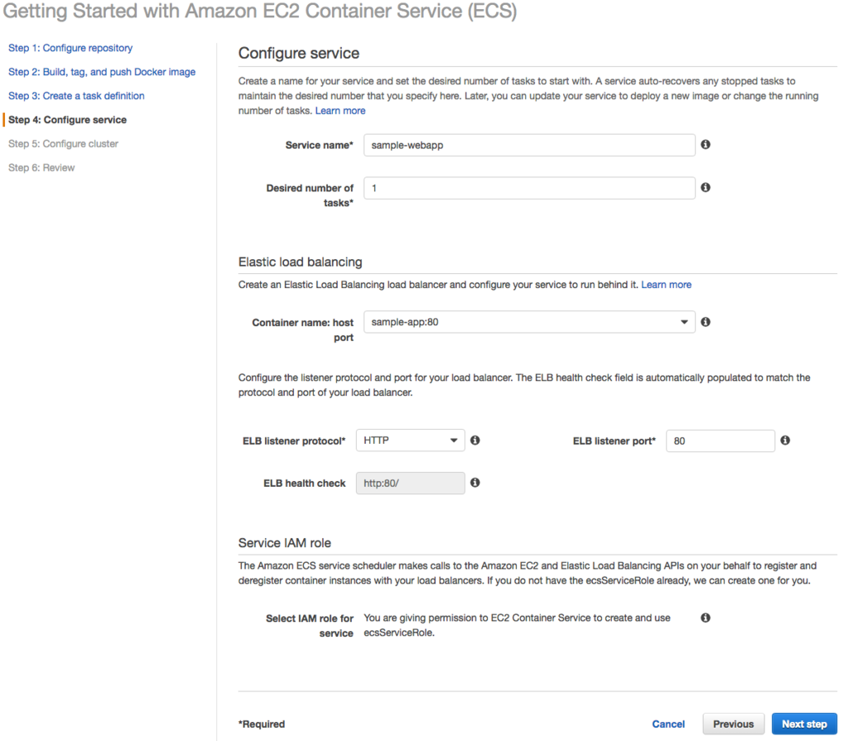Click the Service IAM role heading

pos(285,542)
